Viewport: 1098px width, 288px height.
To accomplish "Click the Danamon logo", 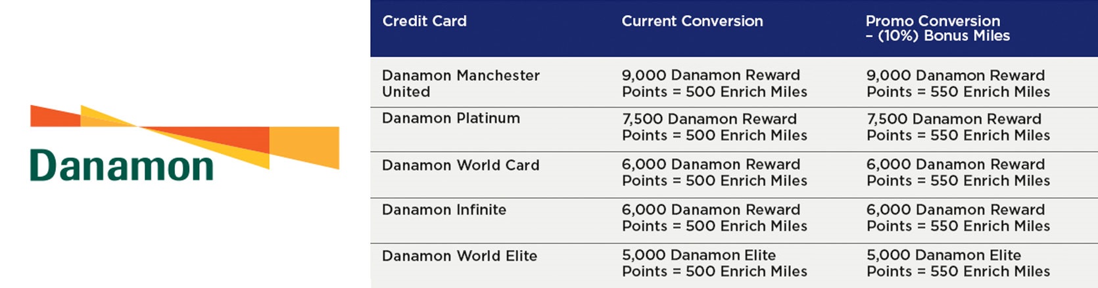I will [x=185, y=143].
